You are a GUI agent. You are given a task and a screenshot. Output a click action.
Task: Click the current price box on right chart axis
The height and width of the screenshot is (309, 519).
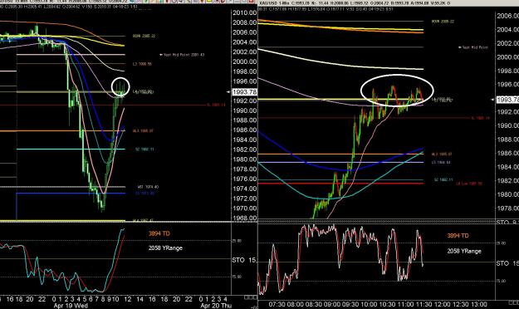point(507,100)
